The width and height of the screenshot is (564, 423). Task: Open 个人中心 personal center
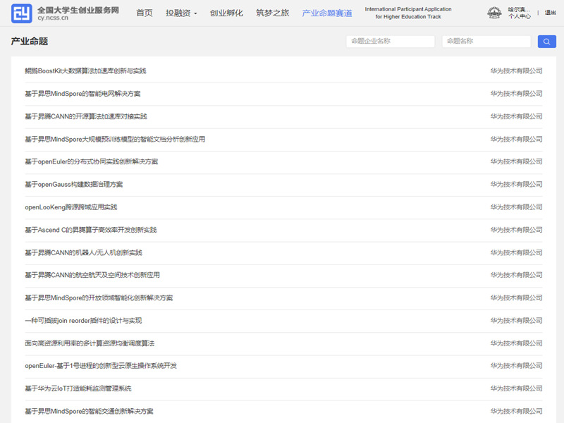[520, 16]
